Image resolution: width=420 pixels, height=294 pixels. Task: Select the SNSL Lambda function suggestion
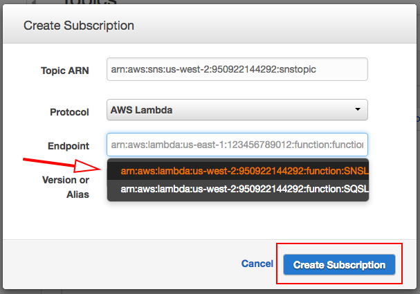click(x=238, y=170)
